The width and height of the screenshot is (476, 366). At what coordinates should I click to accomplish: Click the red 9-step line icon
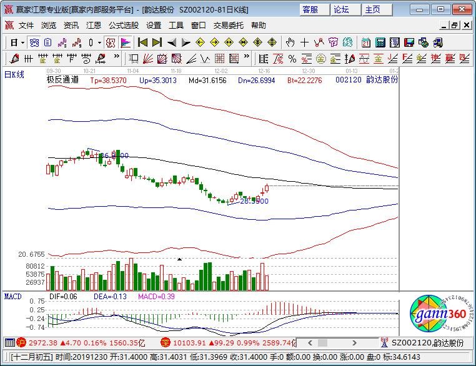click(x=77, y=42)
